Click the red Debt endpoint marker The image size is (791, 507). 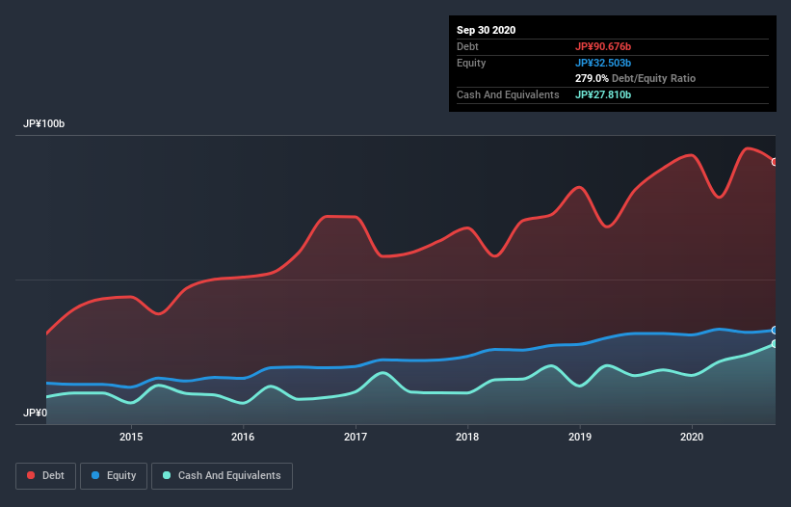click(x=775, y=162)
